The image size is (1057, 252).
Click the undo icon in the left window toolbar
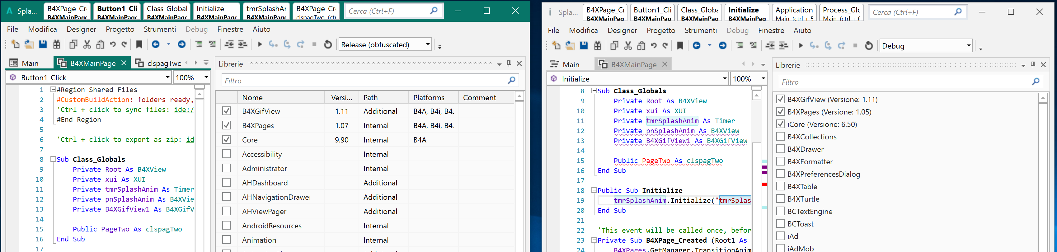point(113,44)
